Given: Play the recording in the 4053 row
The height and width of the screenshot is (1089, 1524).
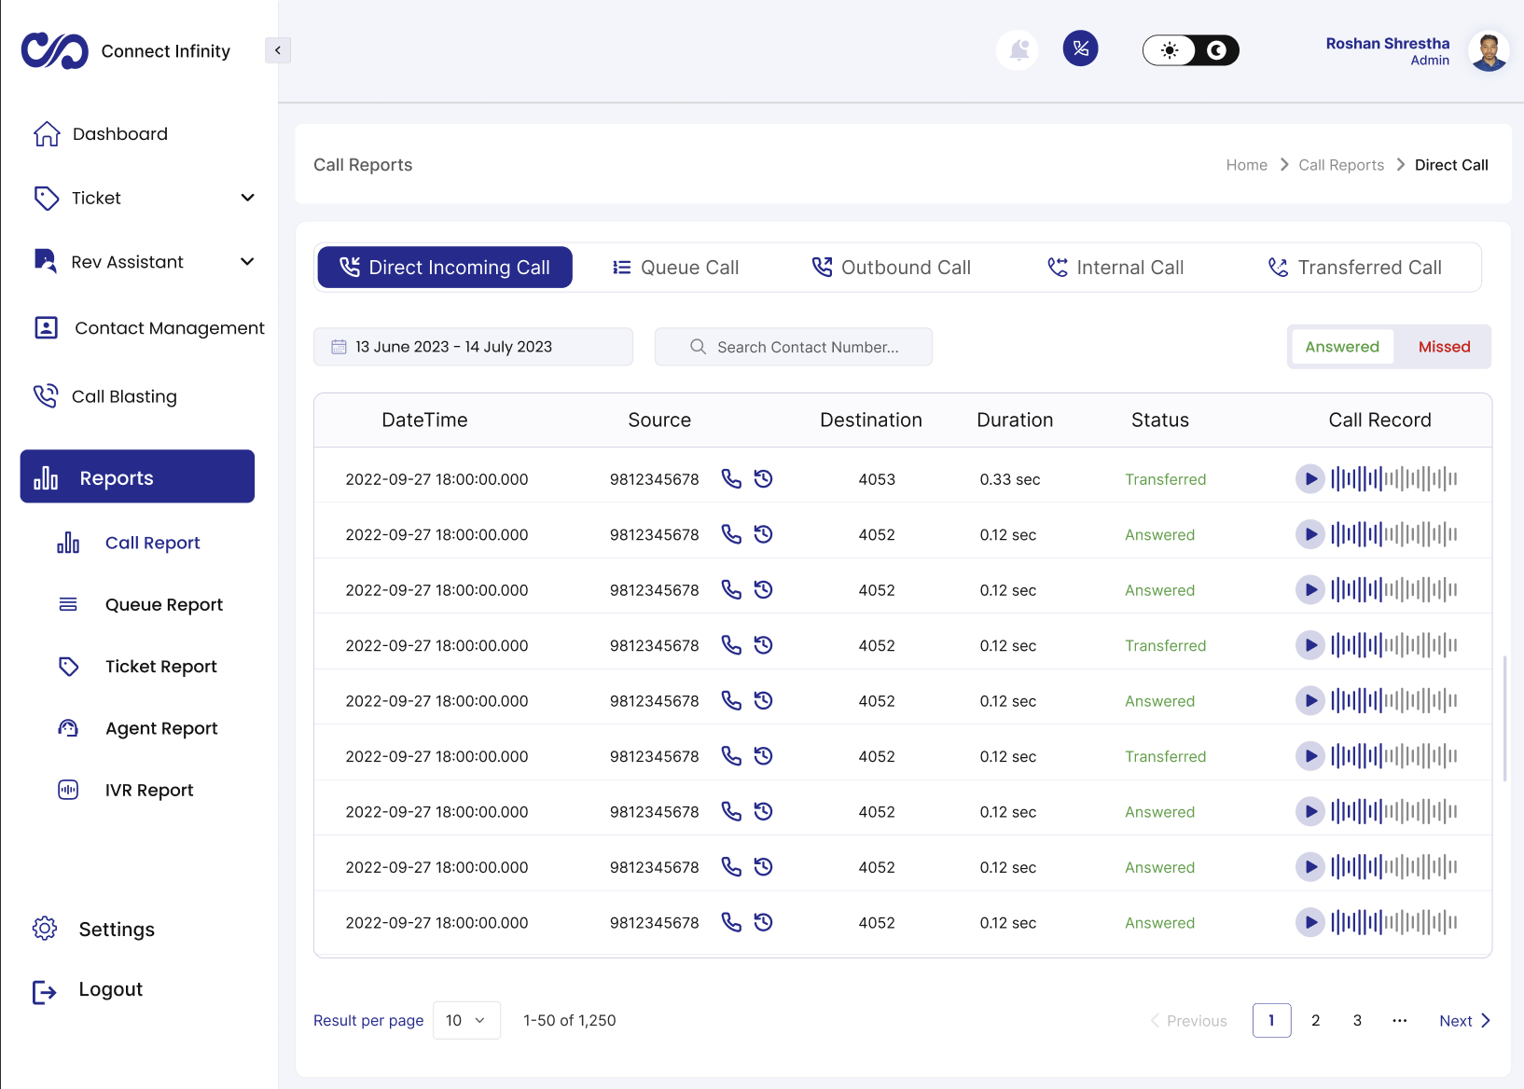Looking at the screenshot, I should (x=1309, y=479).
